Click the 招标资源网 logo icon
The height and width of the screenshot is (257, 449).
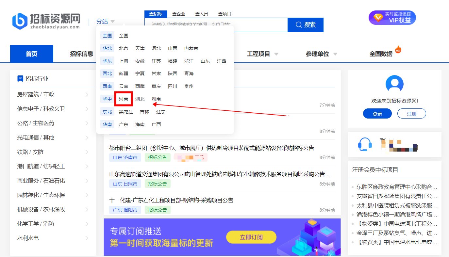20,20
